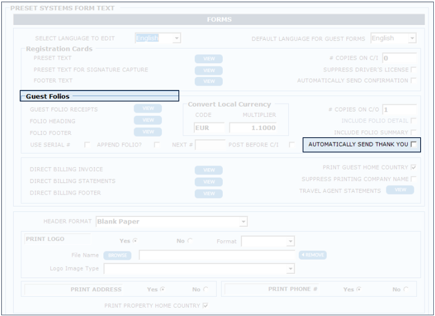Screen dimensions: 435x316
Task: Open Travel Agent Statements VIEW button
Action: point(400,190)
